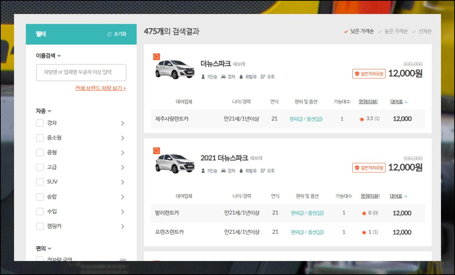Check the 캠핑카 vehicle type box
Screen dimensions: 455x275
[x=40, y=227]
